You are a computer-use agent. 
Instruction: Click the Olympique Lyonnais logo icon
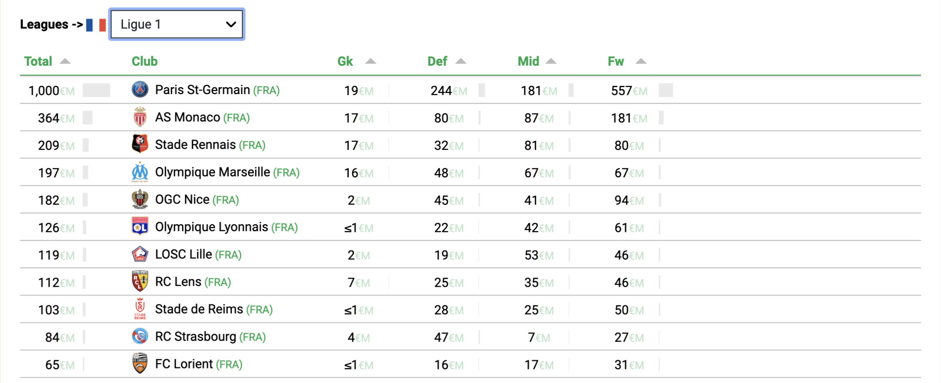140,226
